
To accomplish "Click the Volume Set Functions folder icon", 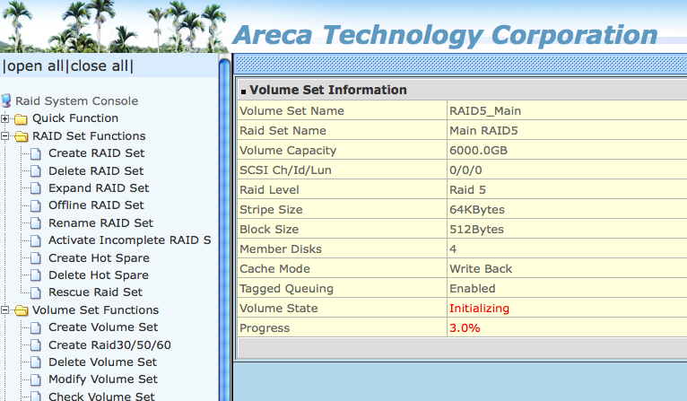I will pos(21,310).
